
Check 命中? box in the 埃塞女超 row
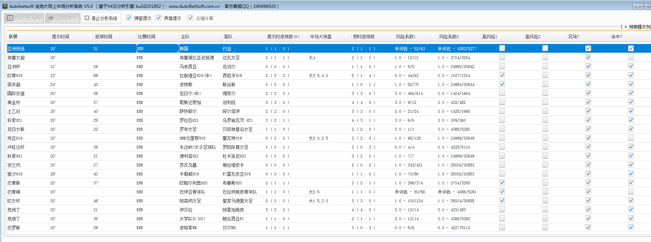(x=631, y=57)
